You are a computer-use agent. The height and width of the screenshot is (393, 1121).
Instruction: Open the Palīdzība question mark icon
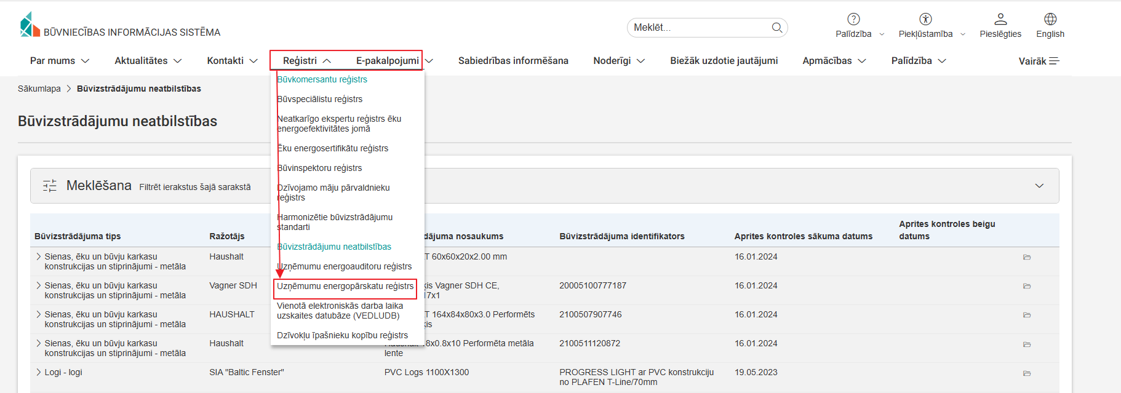point(853,19)
